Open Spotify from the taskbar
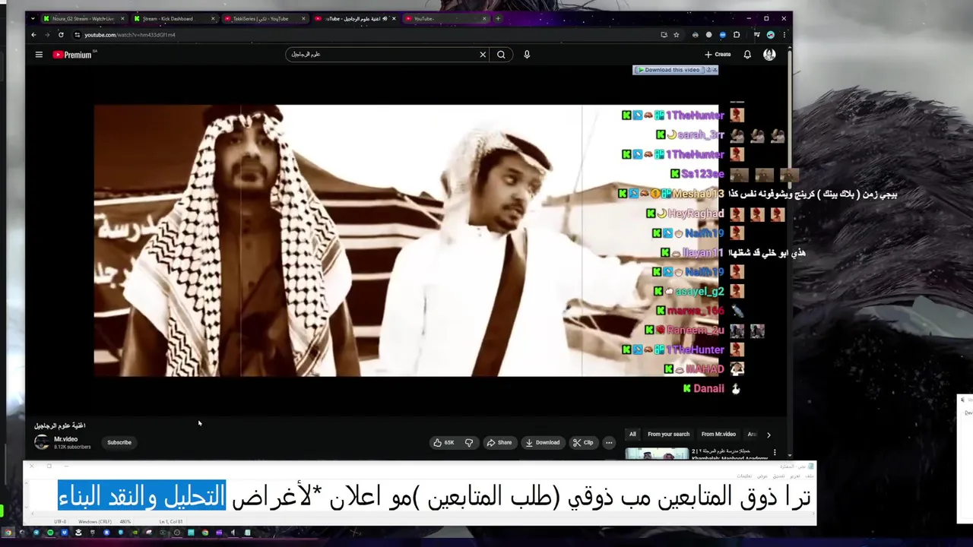This screenshot has width=973, height=547. click(50, 533)
